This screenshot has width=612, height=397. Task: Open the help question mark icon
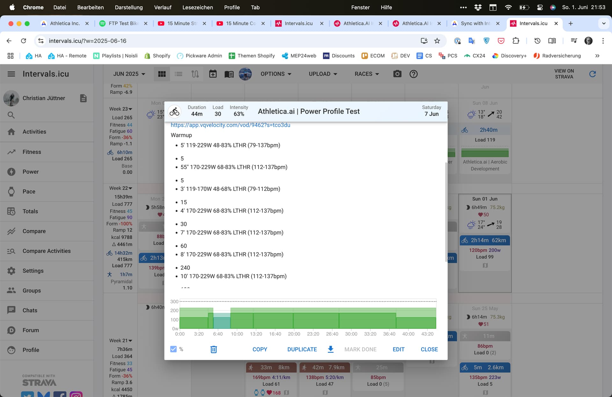coord(413,74)
